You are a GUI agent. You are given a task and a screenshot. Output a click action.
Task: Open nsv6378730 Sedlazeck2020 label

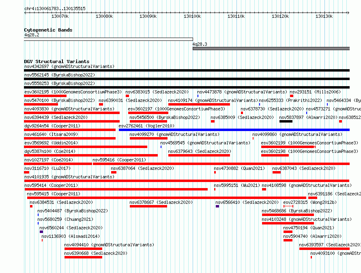click(x=272, y=109)
